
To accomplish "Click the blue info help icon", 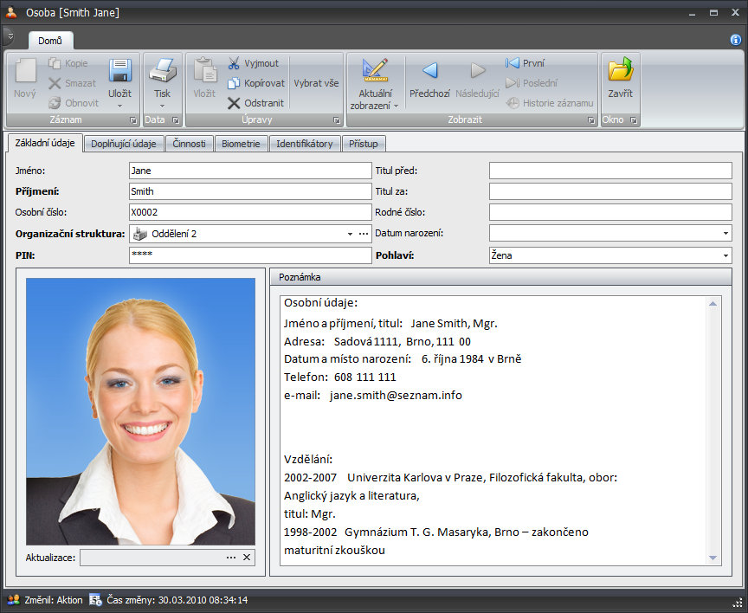I will coord(736,39).
